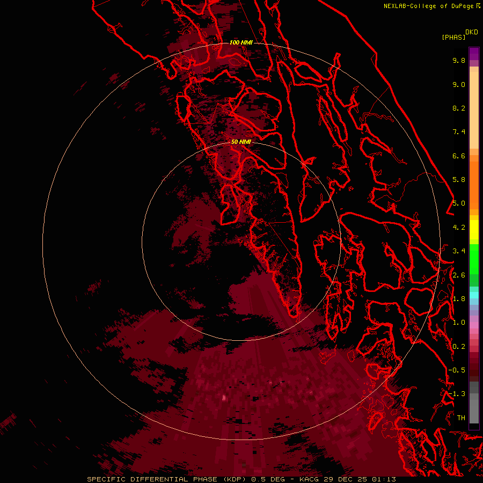Click the TH threshold label on colorbar
Screen dimensions: 483x483
pos(461,418)
